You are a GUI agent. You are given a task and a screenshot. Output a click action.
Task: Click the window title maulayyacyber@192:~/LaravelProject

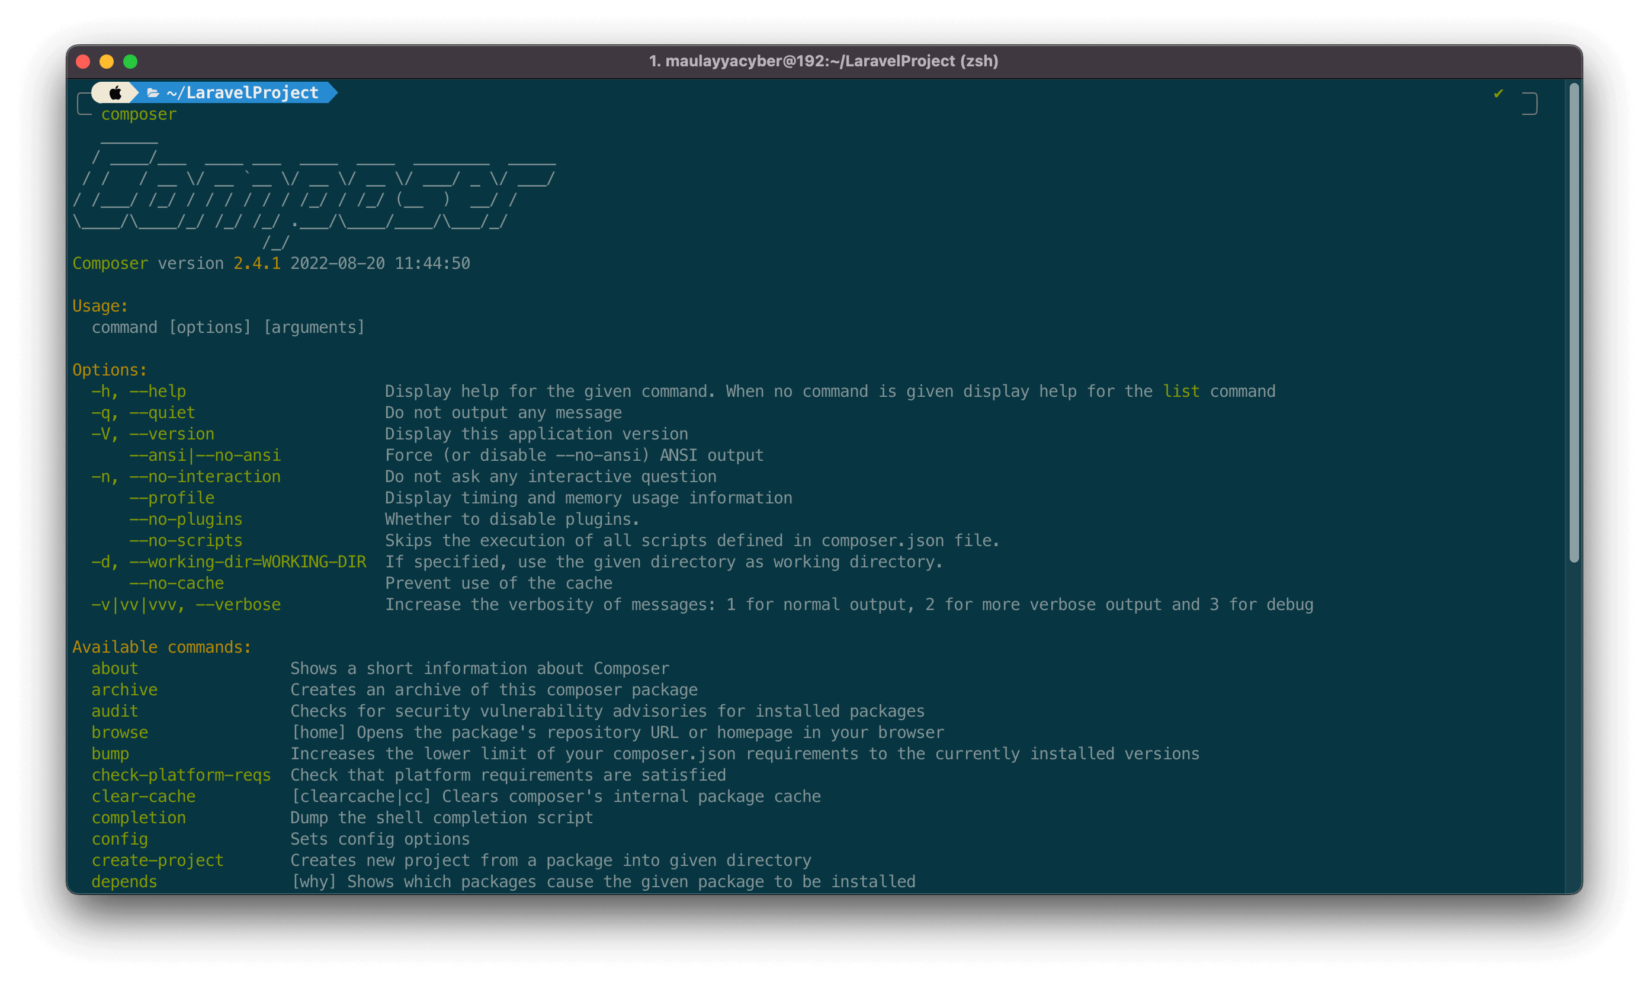coord(823,61)
